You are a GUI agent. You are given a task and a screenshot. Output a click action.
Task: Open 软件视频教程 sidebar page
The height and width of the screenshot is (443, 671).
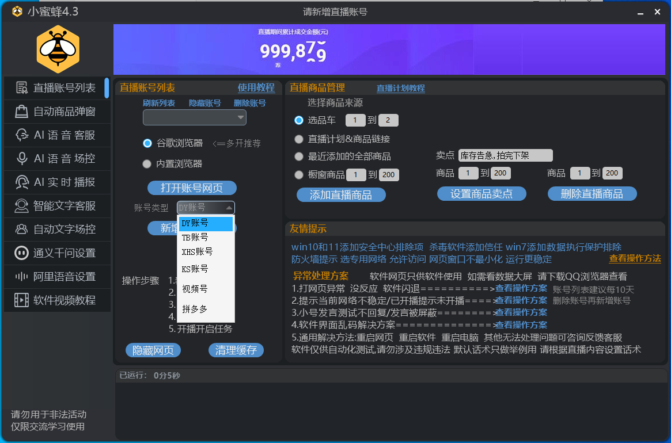[x=58, y=300]
